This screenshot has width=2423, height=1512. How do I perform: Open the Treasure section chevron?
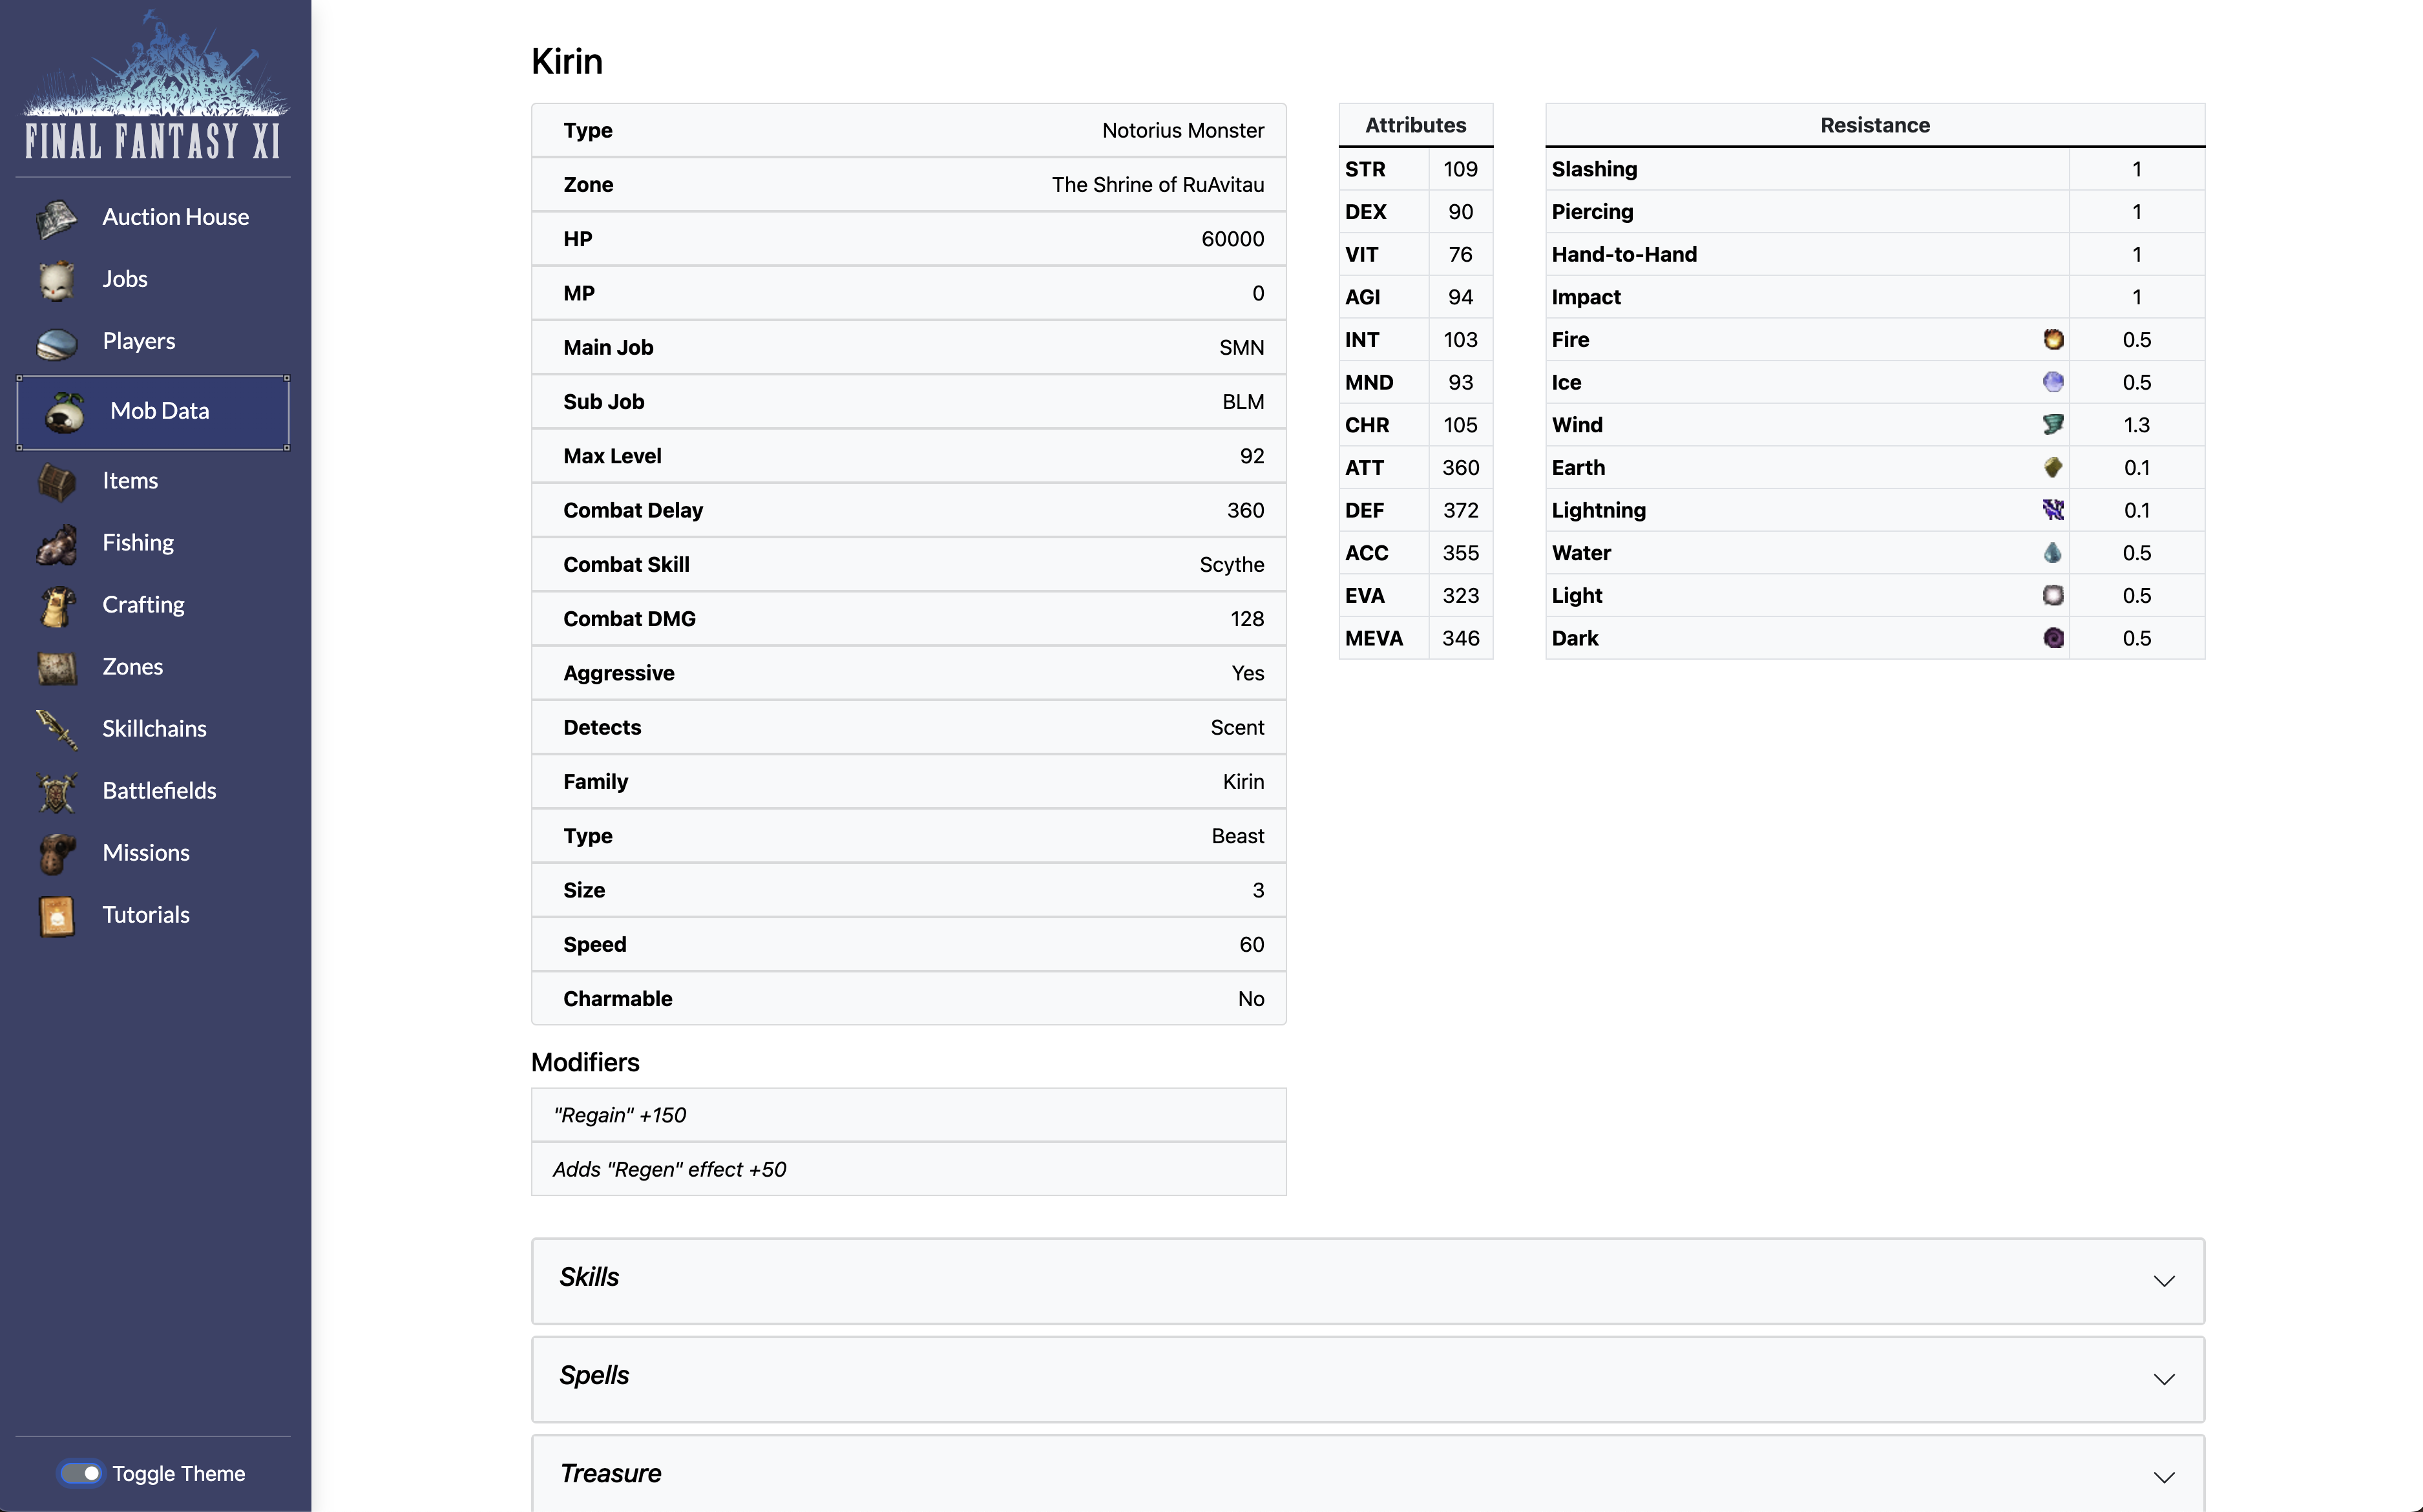[x=2163, y=1477]
